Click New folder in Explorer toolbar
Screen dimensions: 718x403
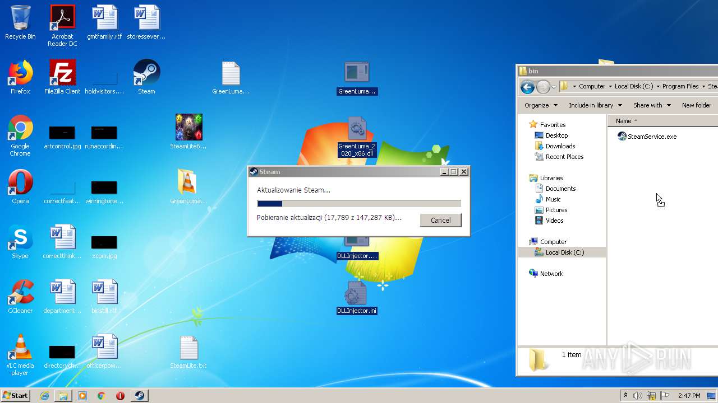tap(696, 105)
